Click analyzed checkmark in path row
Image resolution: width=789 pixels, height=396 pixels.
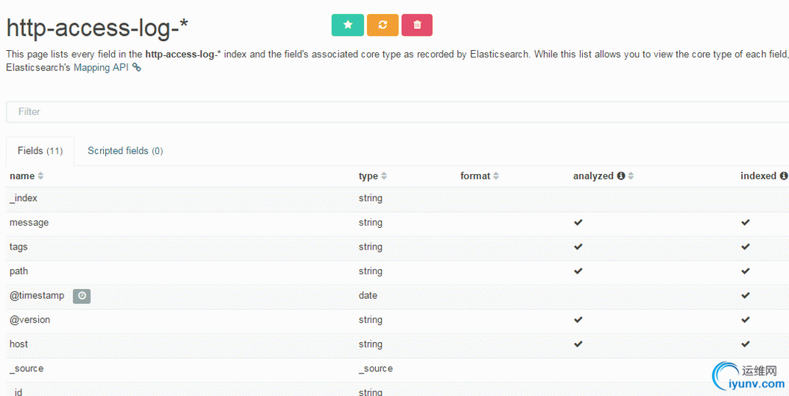pos(578,270)
